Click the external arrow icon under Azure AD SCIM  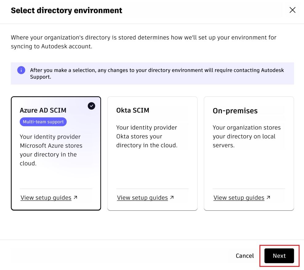click(75, 197)
